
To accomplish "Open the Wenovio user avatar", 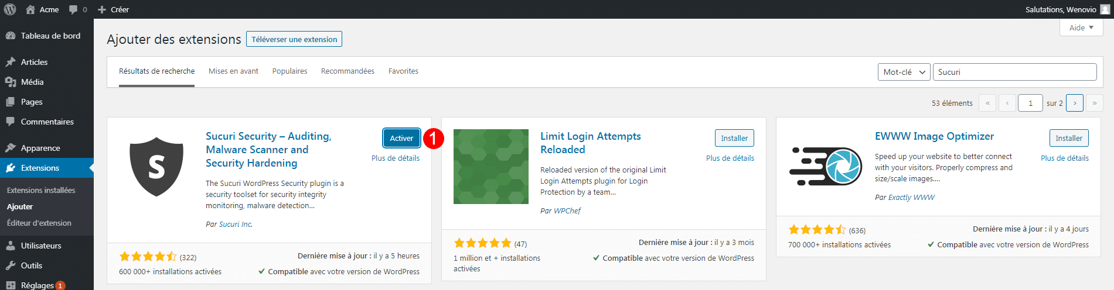I will [1105, 9].
